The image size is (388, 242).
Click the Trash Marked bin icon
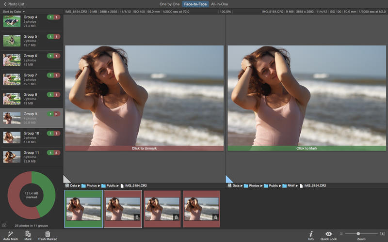pyautogui.click(x=48, y=233)
